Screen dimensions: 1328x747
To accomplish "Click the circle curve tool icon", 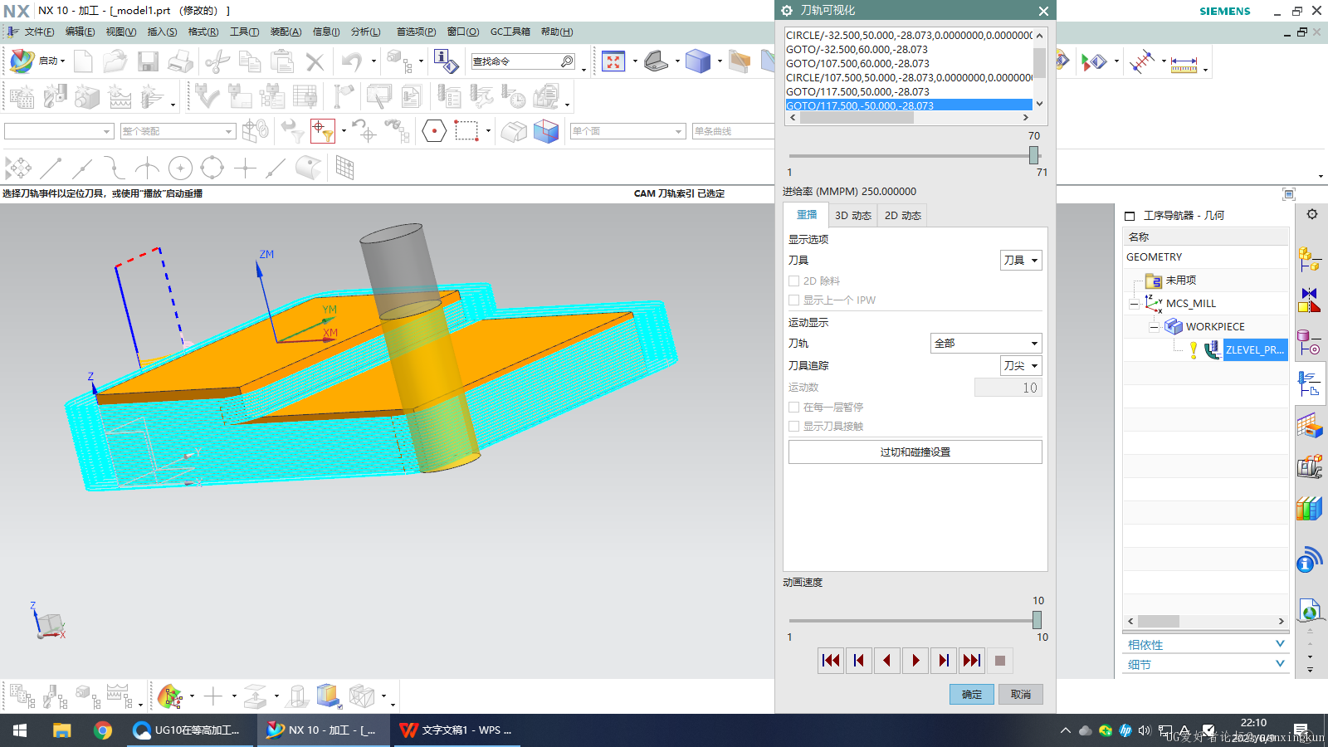I will 180,168.
